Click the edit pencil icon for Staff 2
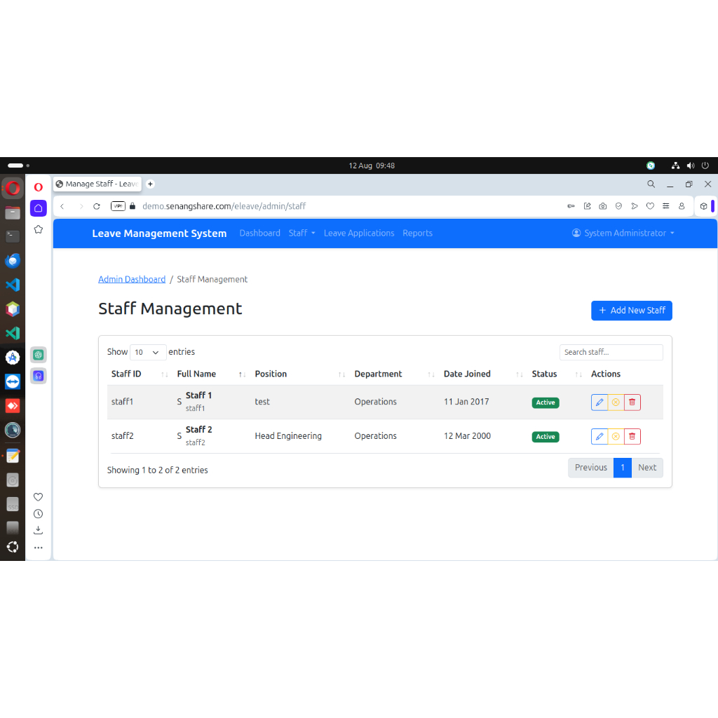Viewport: 718px width, 718px height. pos(599,437)
